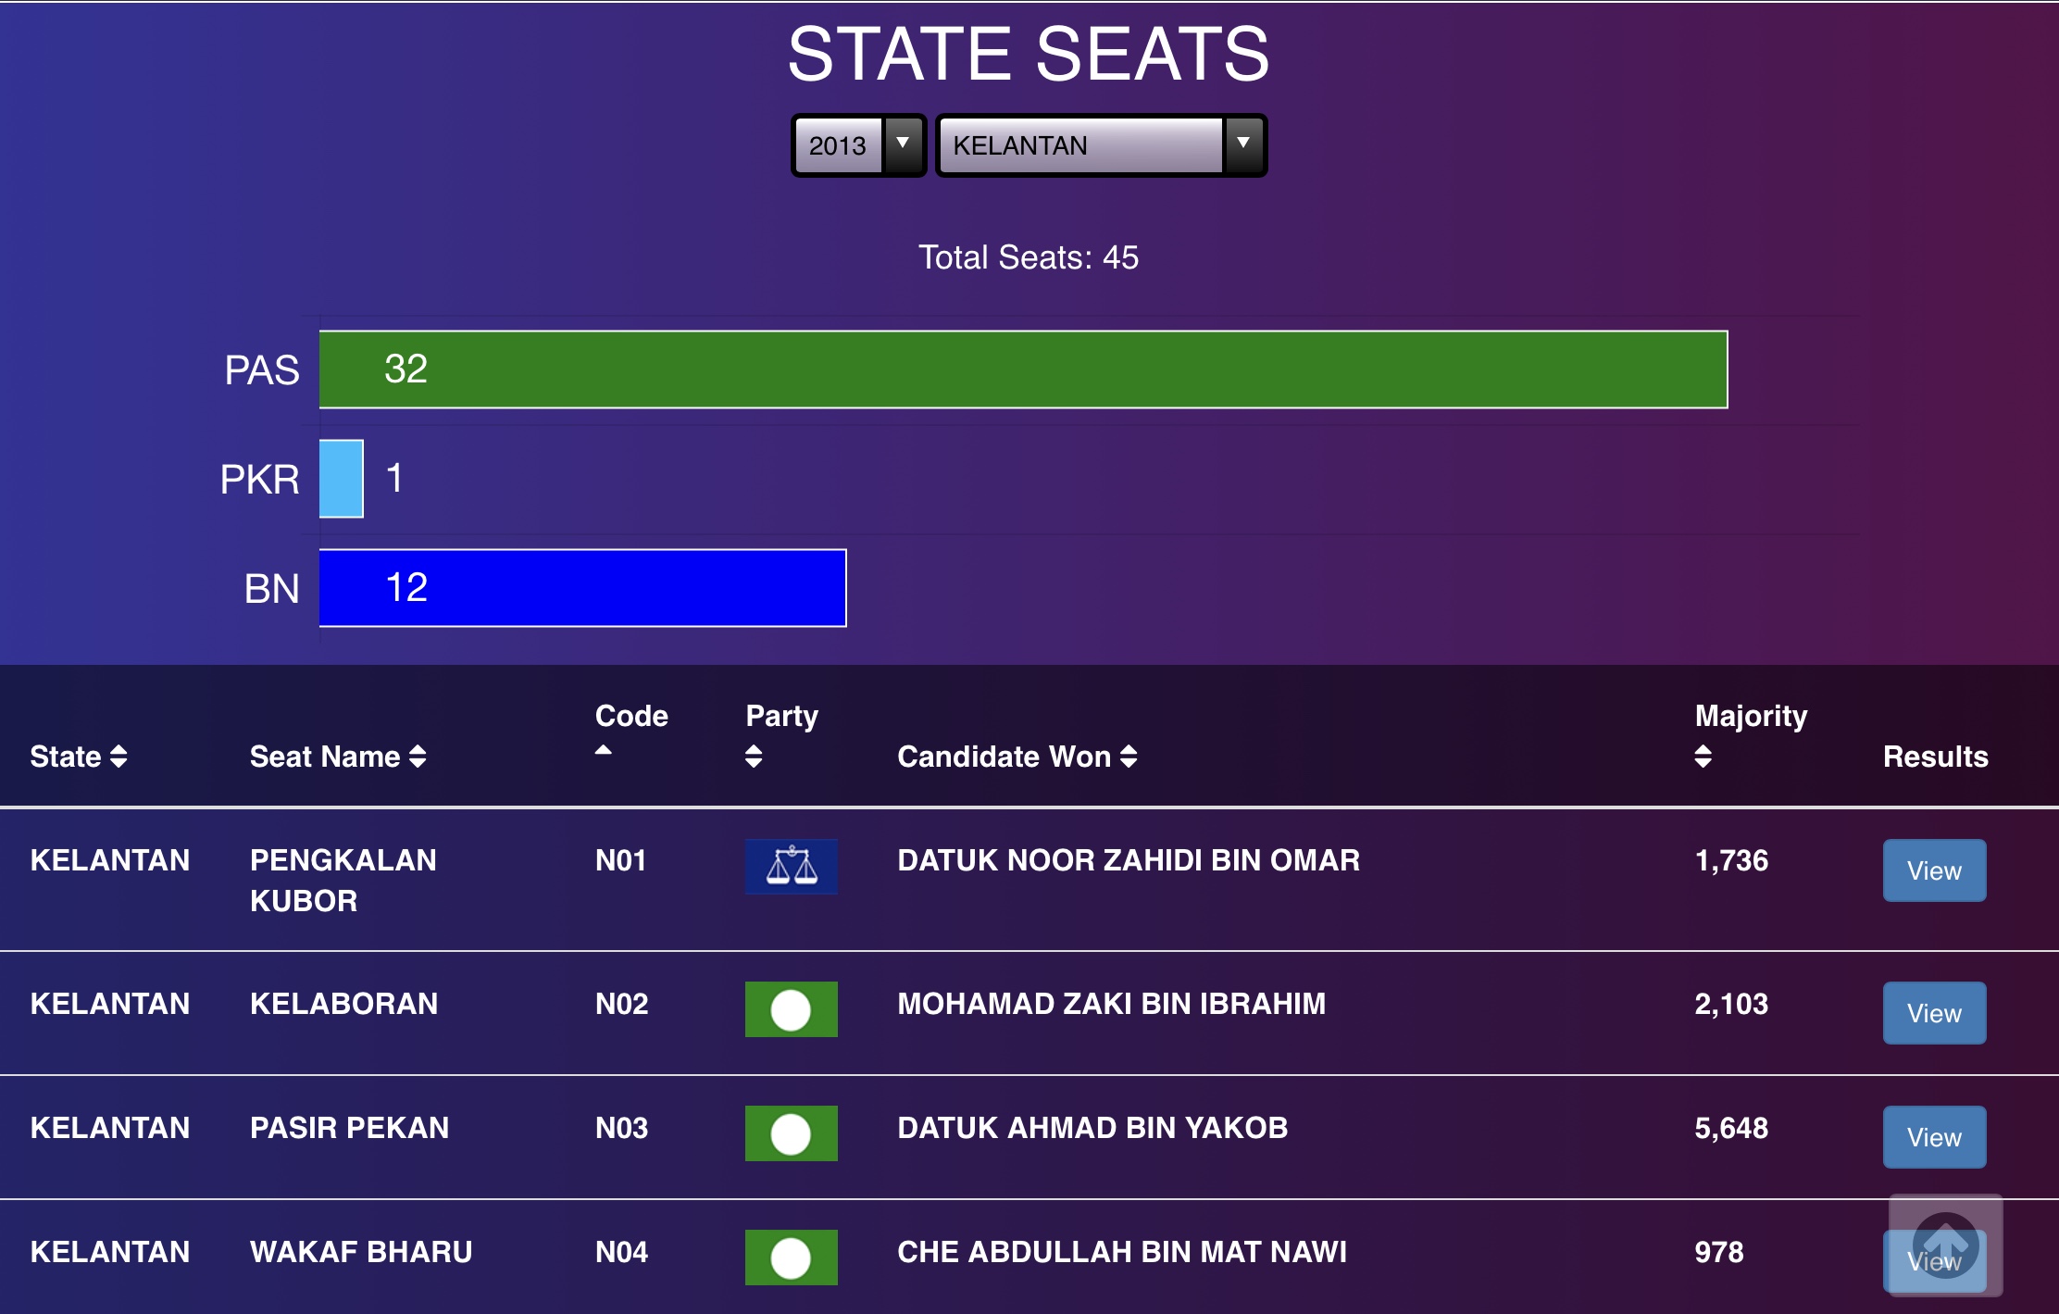Screen dimensions: 2059x1314
Task: Sort table by Candidate Won column
Action: (1017, 757)
